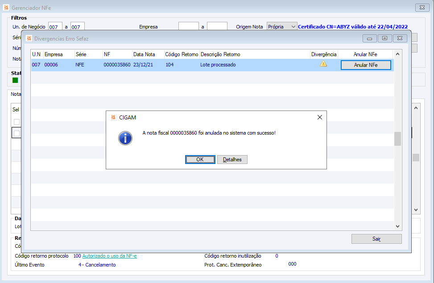
Task: Click the blue information icon in CIGAM dialog
Action: [125, 138]
